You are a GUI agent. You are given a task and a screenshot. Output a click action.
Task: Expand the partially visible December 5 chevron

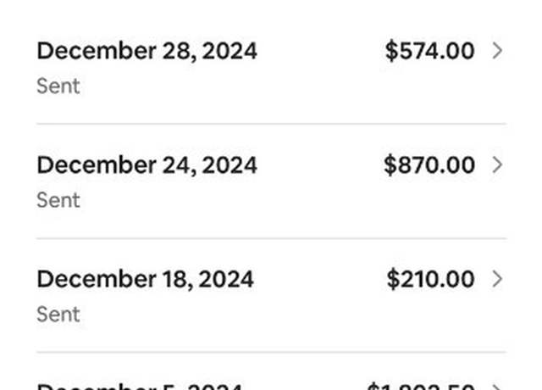click(497, 387)
